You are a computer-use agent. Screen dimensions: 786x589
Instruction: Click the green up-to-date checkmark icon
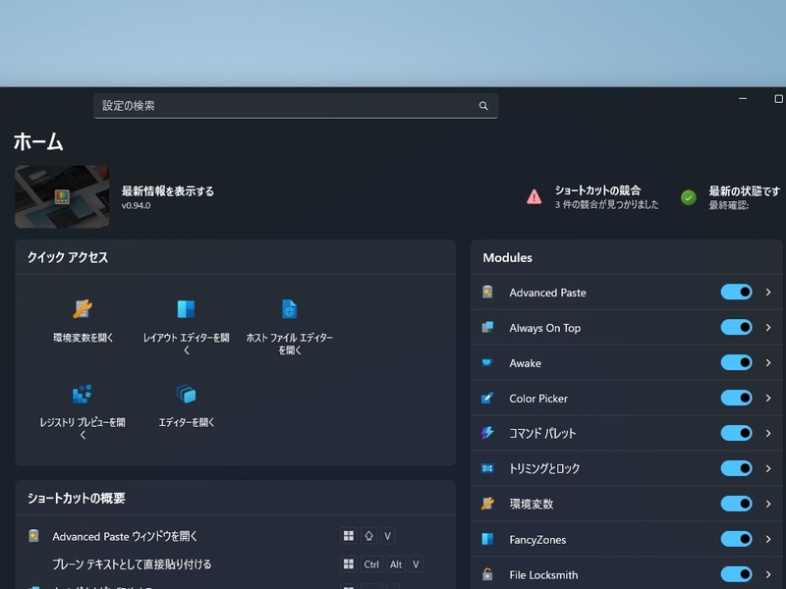[x=689, y=197]
